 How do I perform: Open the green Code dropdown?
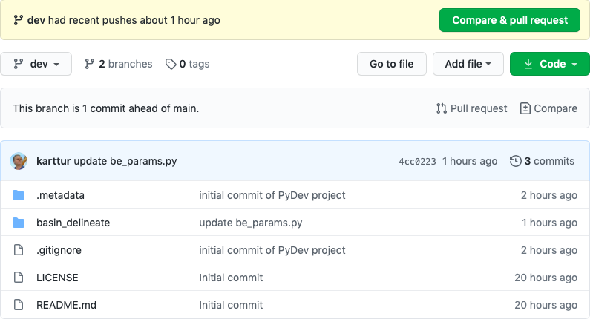coord(549,64)
